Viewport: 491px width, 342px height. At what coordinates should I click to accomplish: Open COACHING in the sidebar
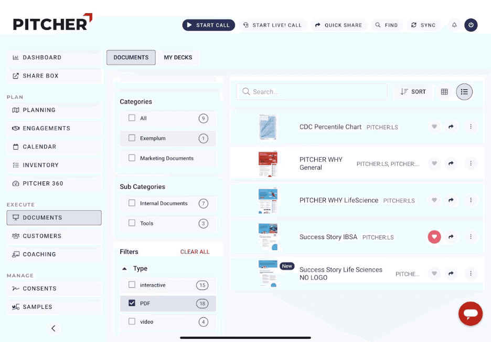54,254
